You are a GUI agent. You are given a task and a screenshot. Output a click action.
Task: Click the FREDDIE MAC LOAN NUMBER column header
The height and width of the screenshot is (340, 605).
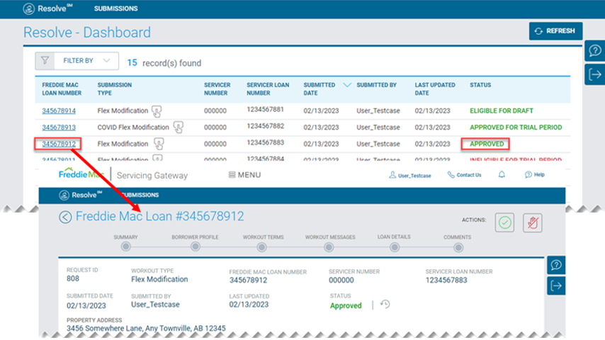tap(62, 89)
